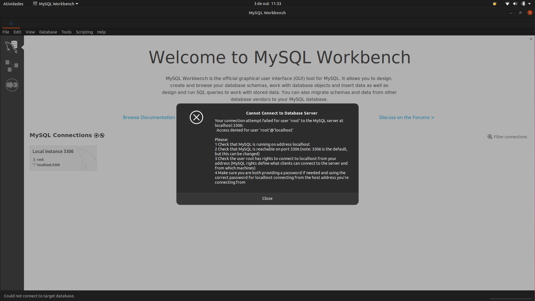535x301 pixels.
Task: Open the Local instance 3306 connection tile
Action: (63, 158)
